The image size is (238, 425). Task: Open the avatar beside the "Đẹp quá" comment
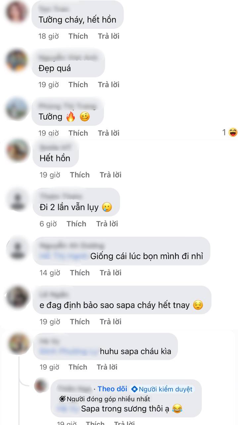coord(17,60)
